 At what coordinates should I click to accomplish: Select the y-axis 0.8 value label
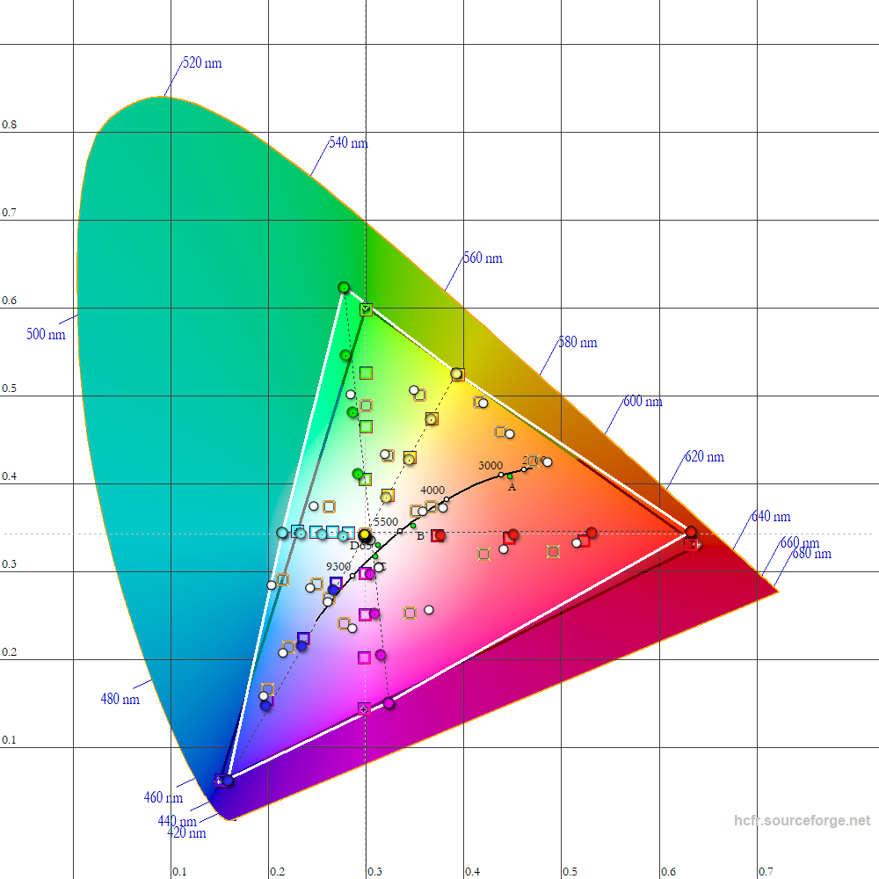tap(10, 125)
